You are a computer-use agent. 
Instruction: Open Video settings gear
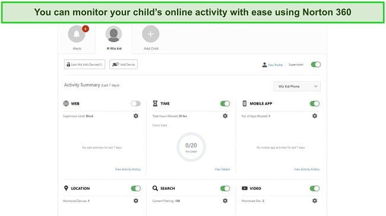315,201
